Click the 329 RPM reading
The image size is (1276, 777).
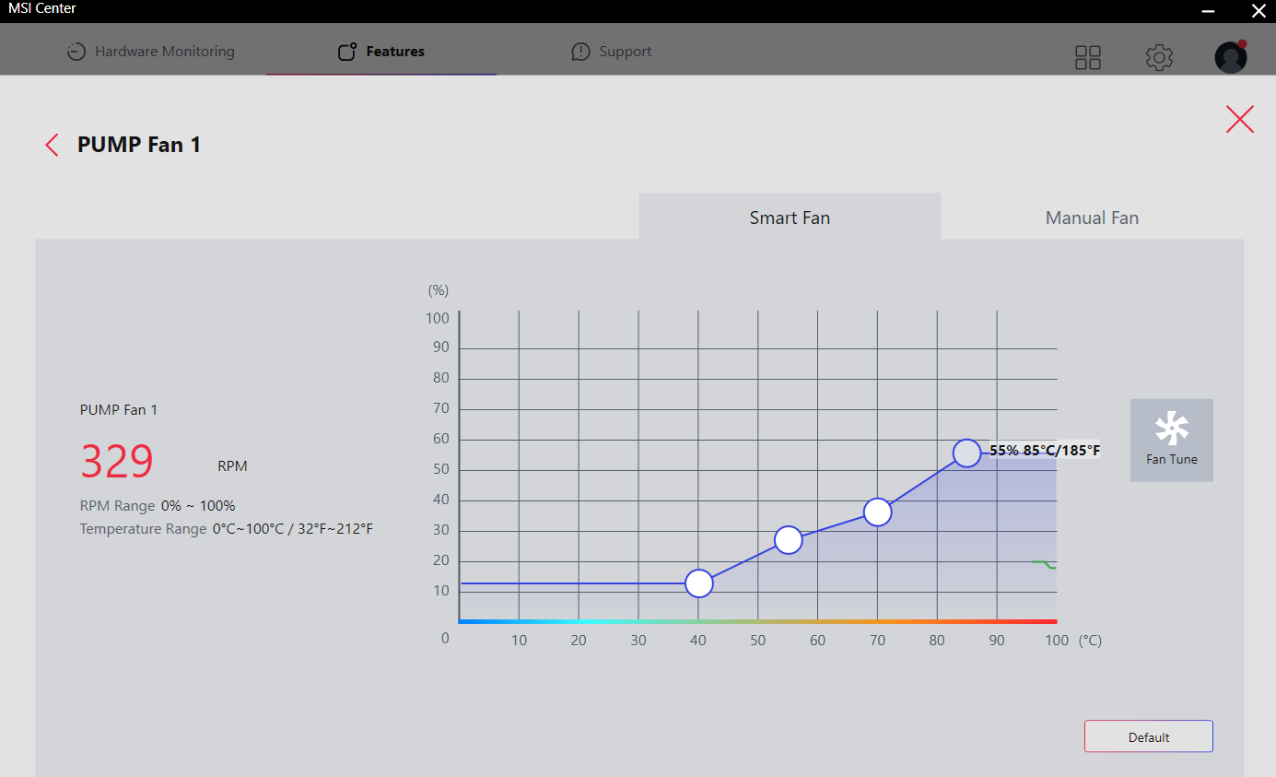tap(117, 462)
